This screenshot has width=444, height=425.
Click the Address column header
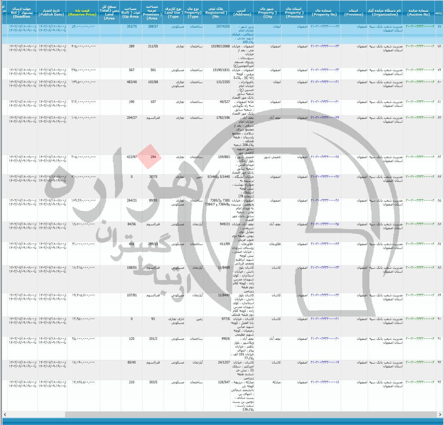click(x=242, y=13)
